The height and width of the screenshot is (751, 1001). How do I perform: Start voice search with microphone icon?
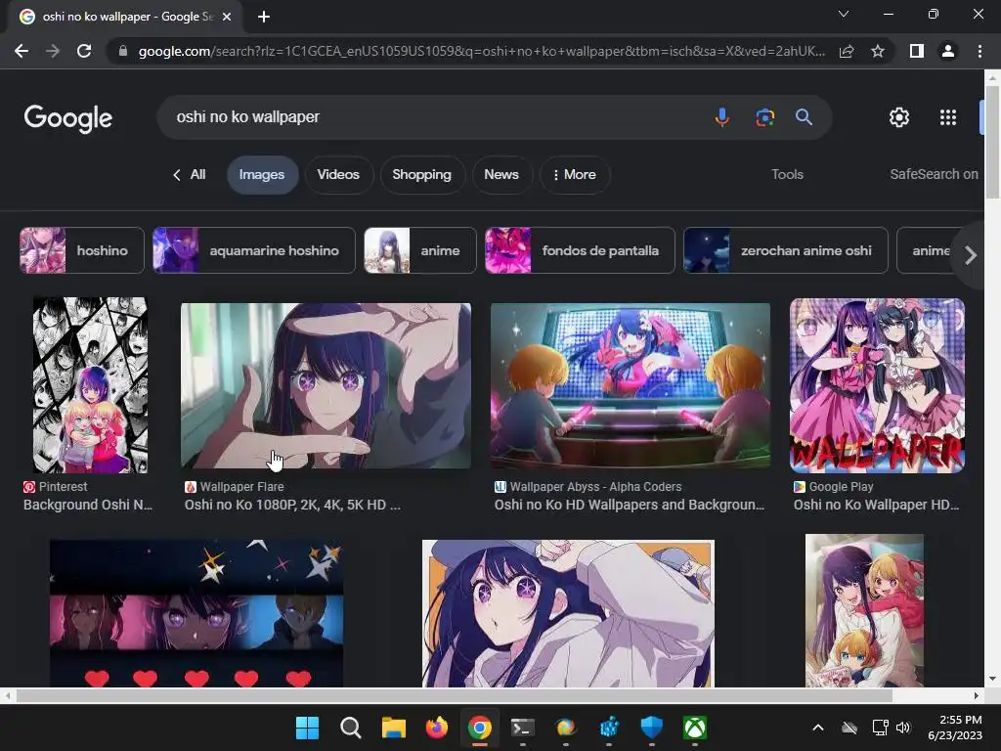pos(722,117)
